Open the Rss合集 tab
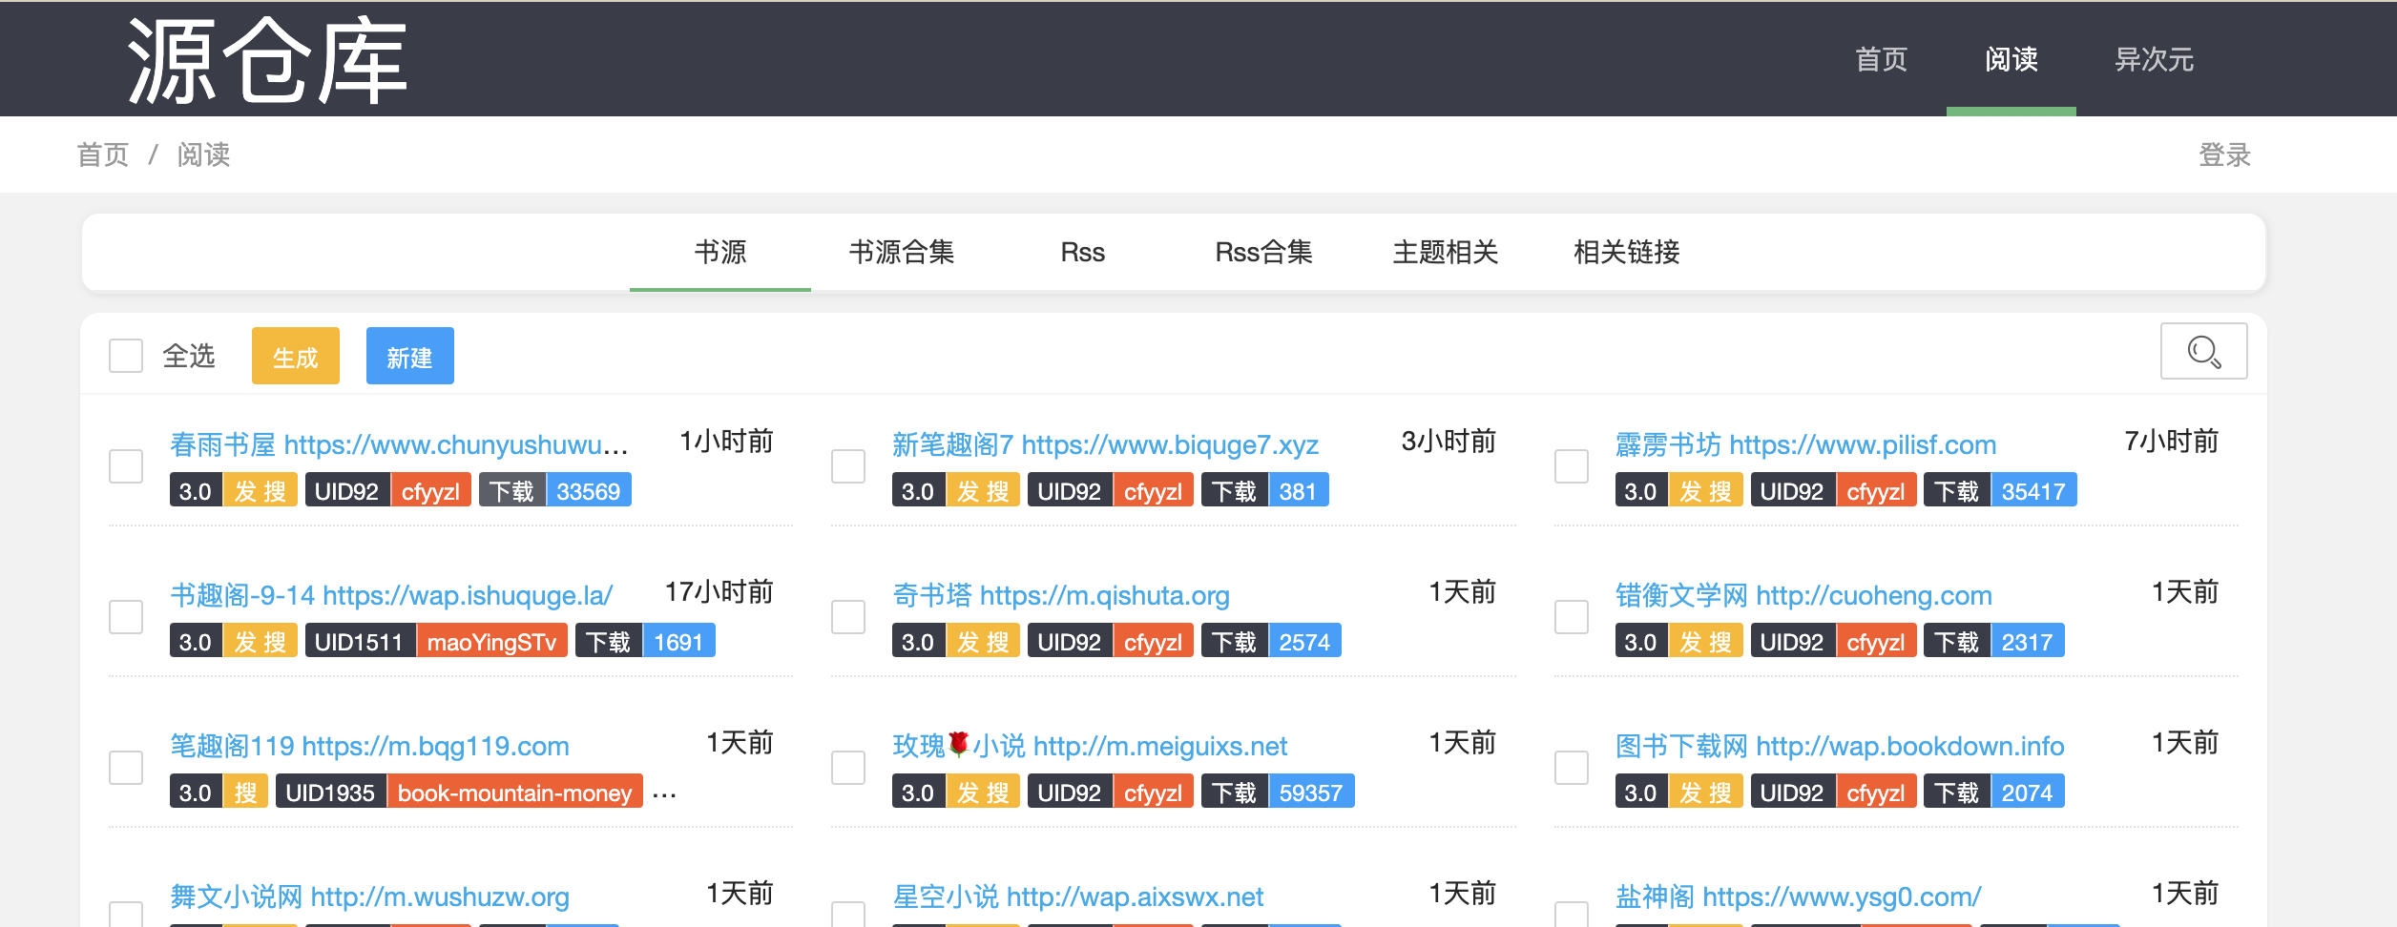 1263,253
